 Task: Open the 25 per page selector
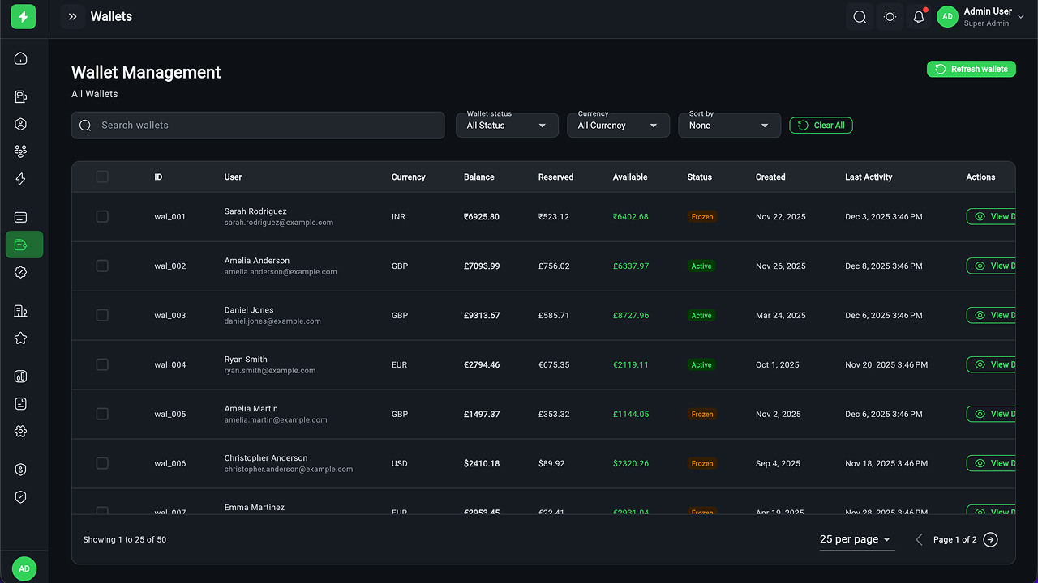pos(856,539)
